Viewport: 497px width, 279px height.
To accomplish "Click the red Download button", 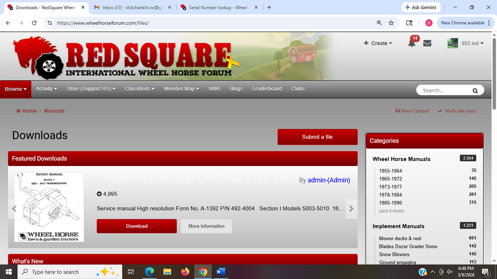I will 136,226.
